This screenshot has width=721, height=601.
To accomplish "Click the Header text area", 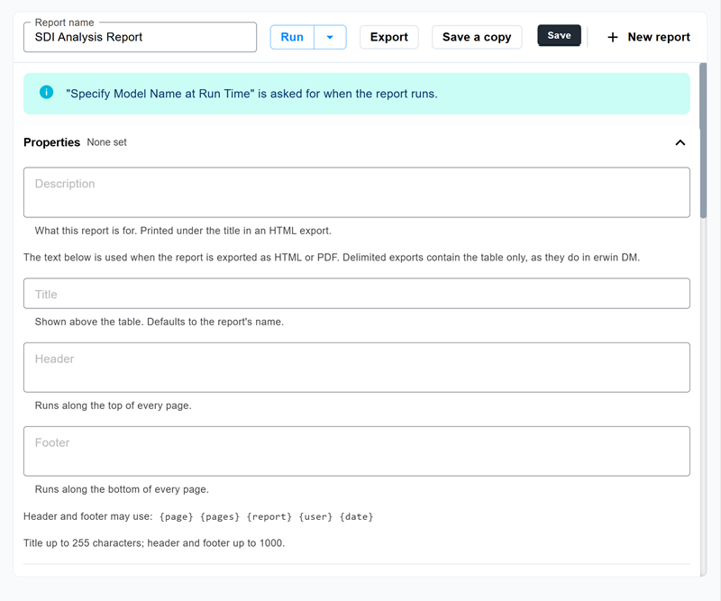I will coord(357,368).
